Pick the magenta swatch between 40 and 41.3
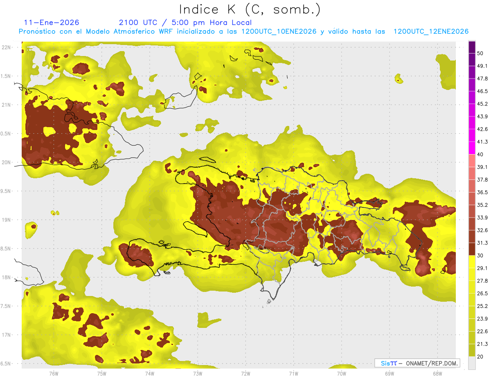The width and height of the screenshot is (491, 379). click(x=472, y=148)
